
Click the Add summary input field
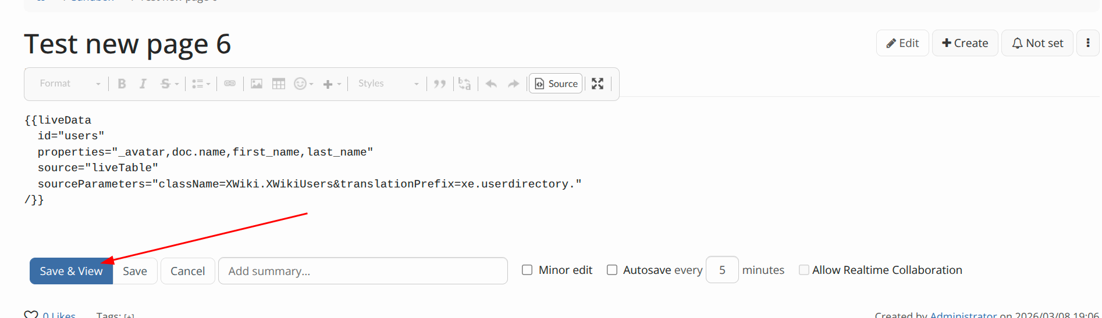(362, 271)
